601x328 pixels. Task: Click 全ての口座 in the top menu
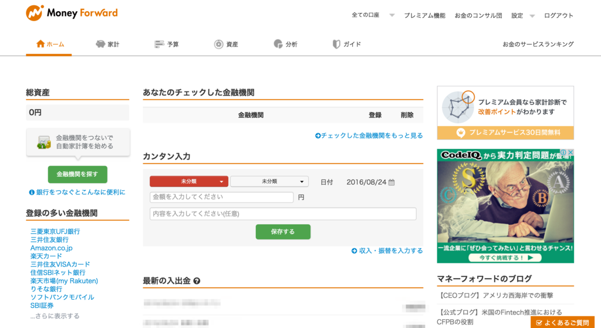[365, 15]
